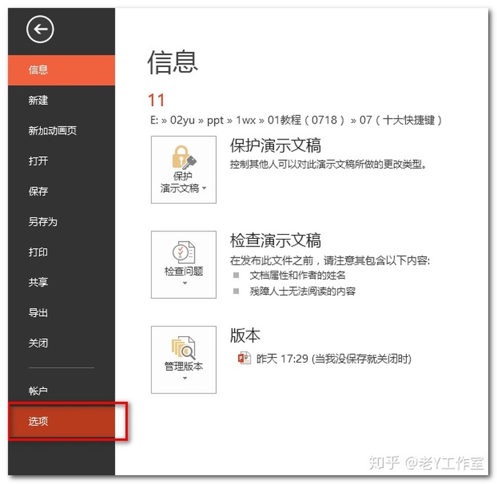Expand the 保护演示文稿 dropdown arrow
497x484 pixels.
point(204,188)
